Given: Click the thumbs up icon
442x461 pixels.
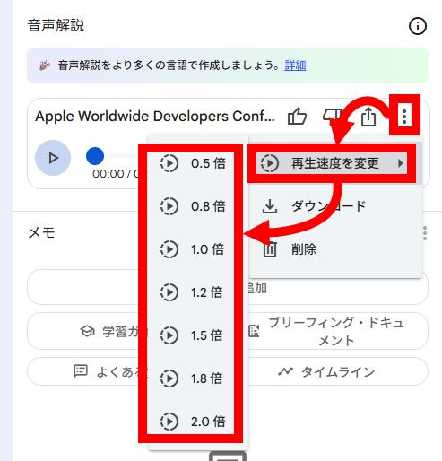Looking at the screenshot, I should [x=297, y=116].
